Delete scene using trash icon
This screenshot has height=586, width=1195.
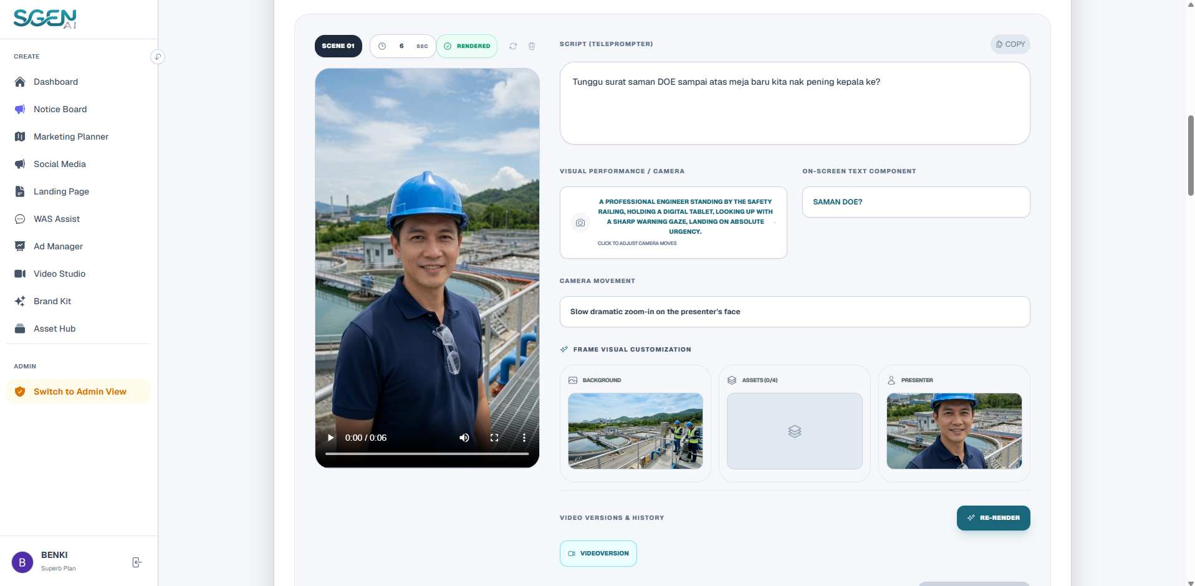(x=532, y=46)
